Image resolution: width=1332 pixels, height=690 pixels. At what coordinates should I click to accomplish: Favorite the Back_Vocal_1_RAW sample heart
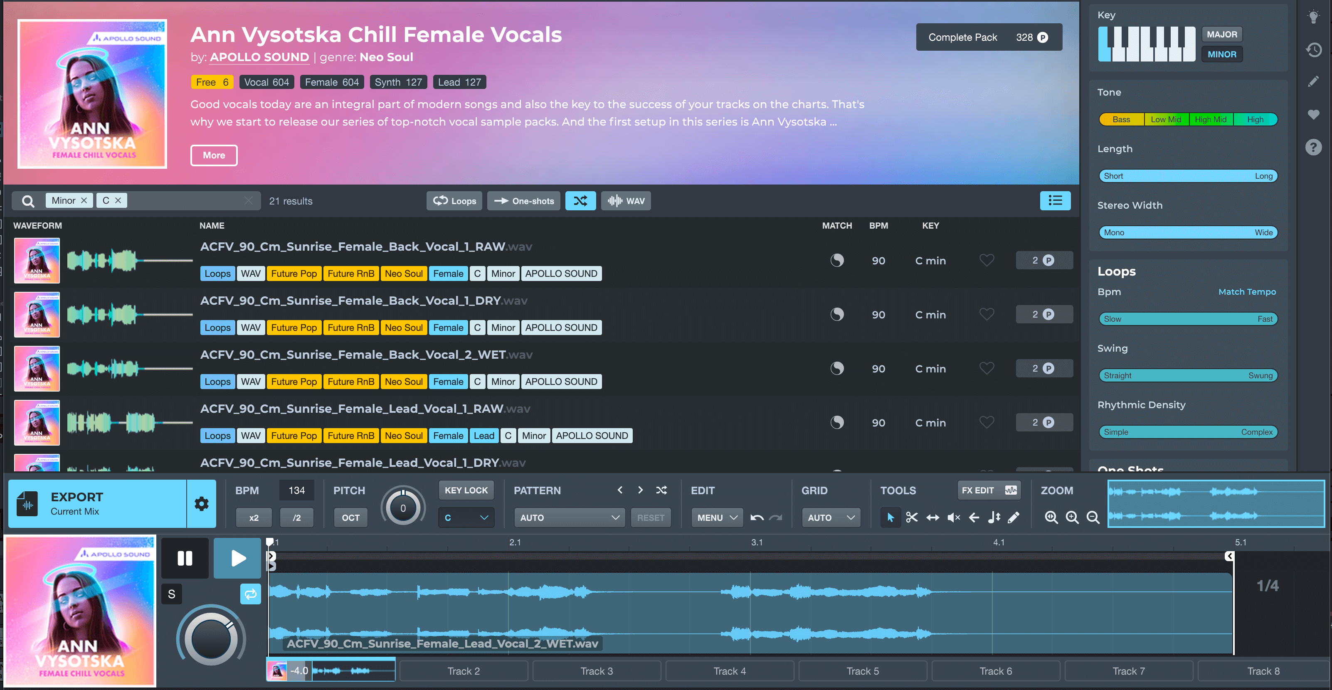tap(987, 260)
